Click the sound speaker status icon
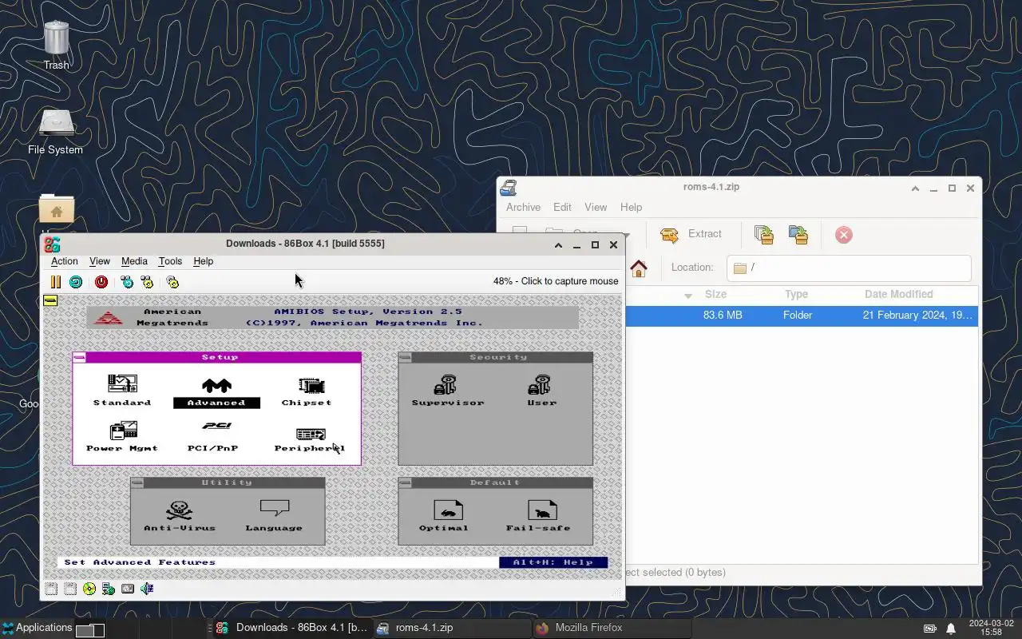Image resolution: width=1022 pixels, height=639 pixels. point(147,589)
